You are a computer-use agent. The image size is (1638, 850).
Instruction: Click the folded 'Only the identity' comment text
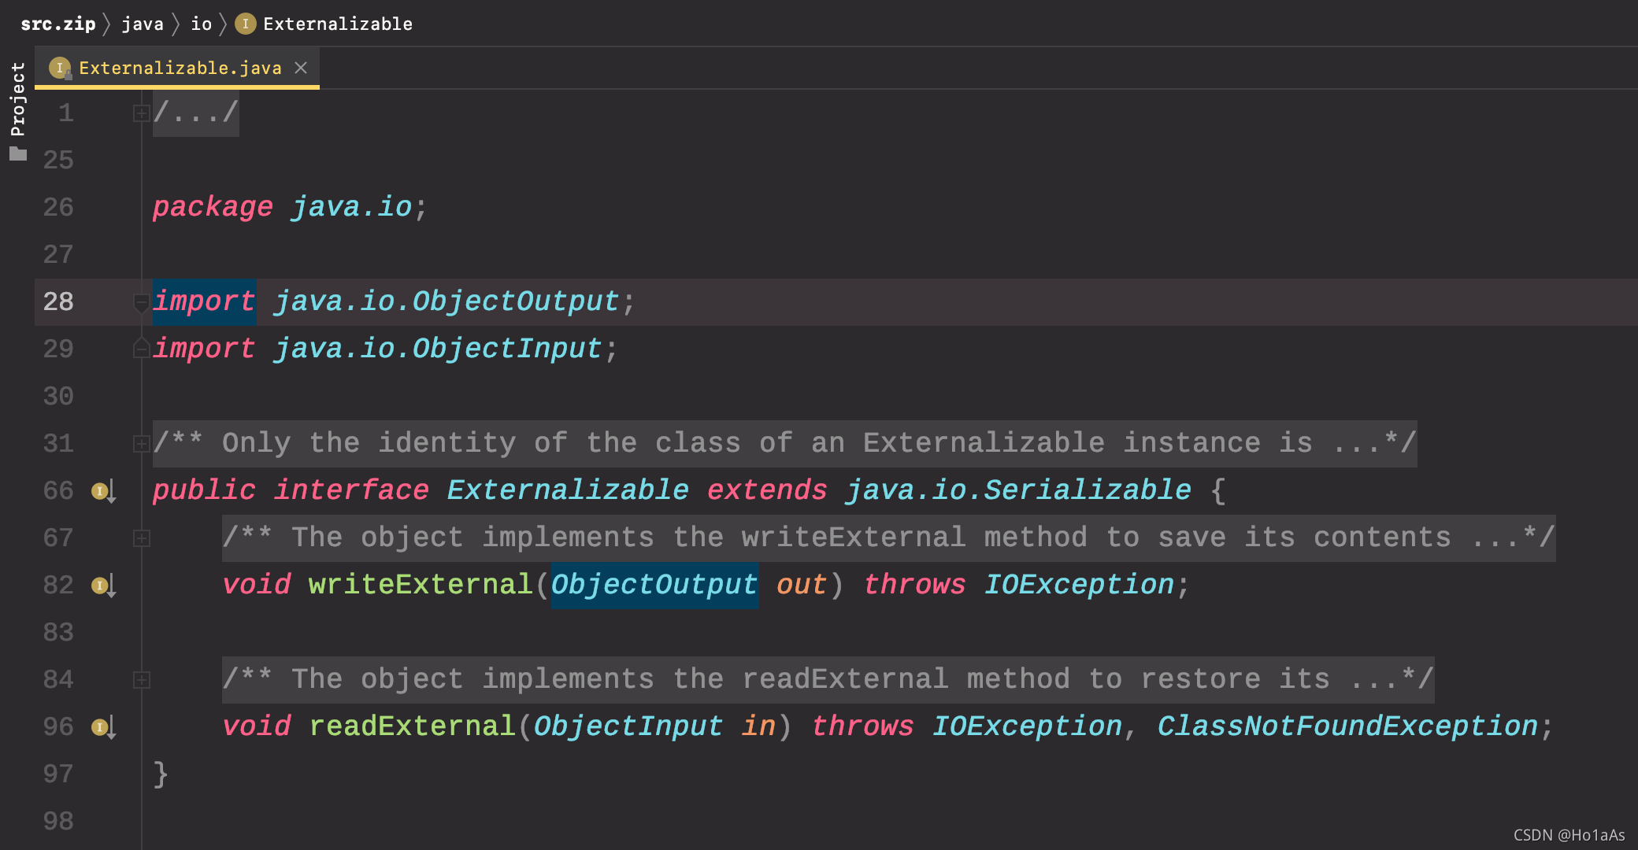tap(784, 444)
